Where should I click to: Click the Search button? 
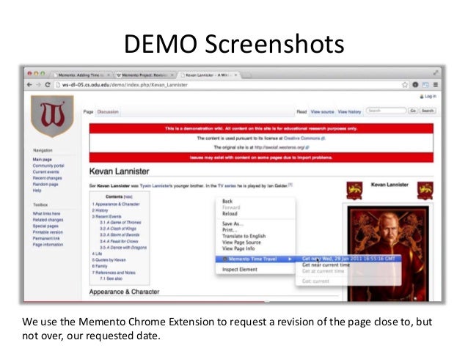[428, 111]
